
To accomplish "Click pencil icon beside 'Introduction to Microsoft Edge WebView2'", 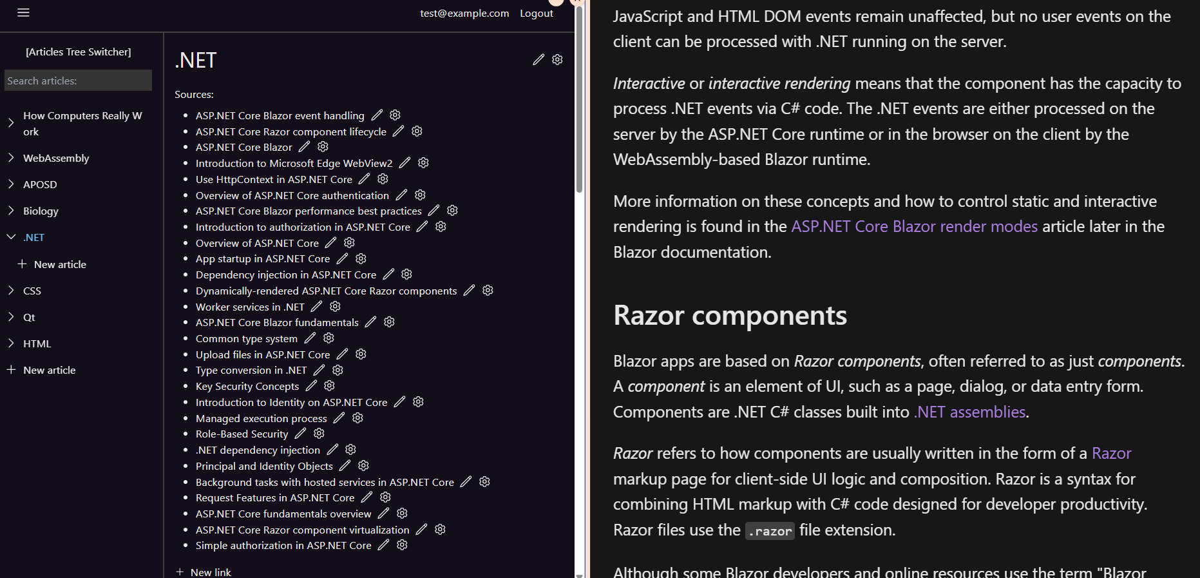I will pyautogui.click(x=405, y=163).
